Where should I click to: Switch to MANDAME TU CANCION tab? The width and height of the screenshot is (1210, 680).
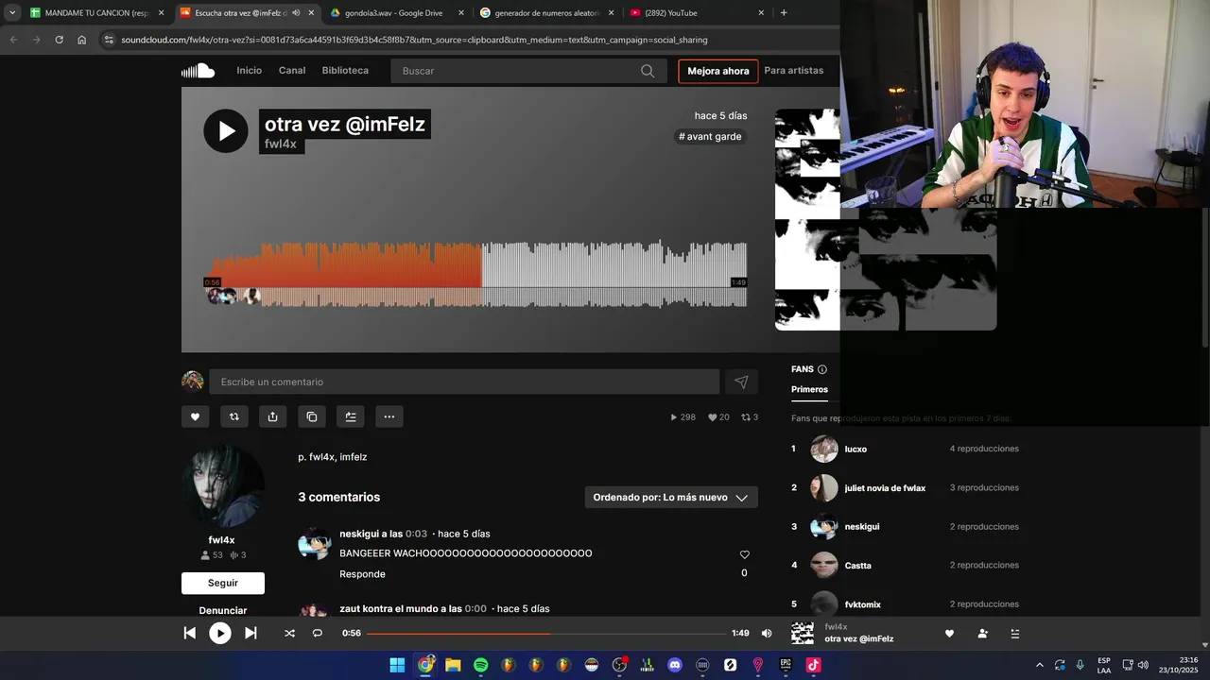pyautogui.click(x=97, y=13)
